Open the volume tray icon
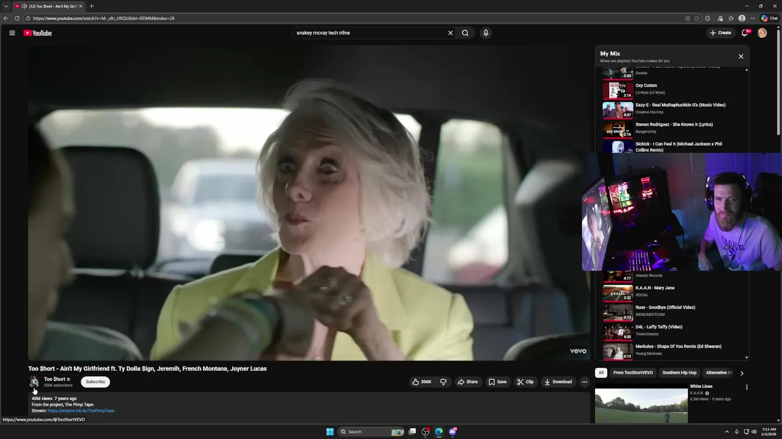Viewport: 782px width, 439px height. pyautogui.click(x=754, y=432)
